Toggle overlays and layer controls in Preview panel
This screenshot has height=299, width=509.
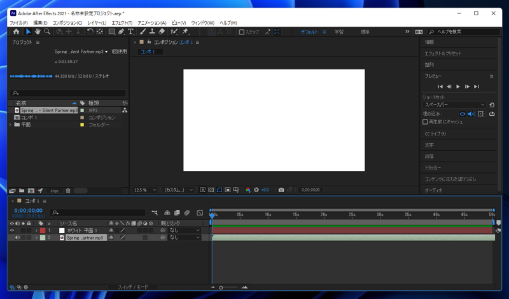481,114
